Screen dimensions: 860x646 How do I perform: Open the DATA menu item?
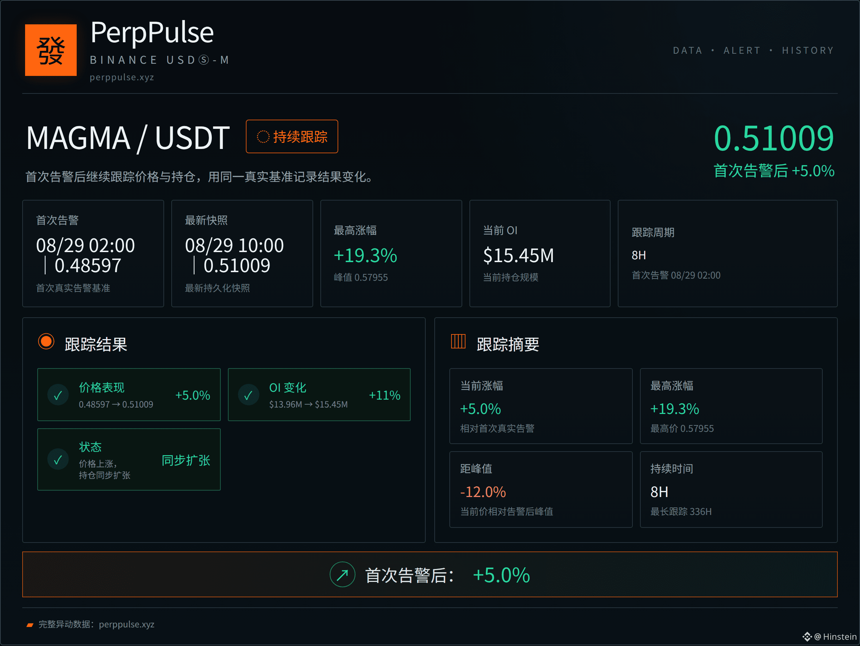tap(687, 50)
